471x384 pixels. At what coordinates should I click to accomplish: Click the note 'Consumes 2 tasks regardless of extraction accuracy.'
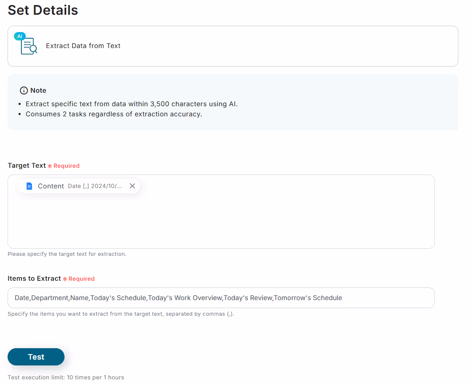coord(114,114)
